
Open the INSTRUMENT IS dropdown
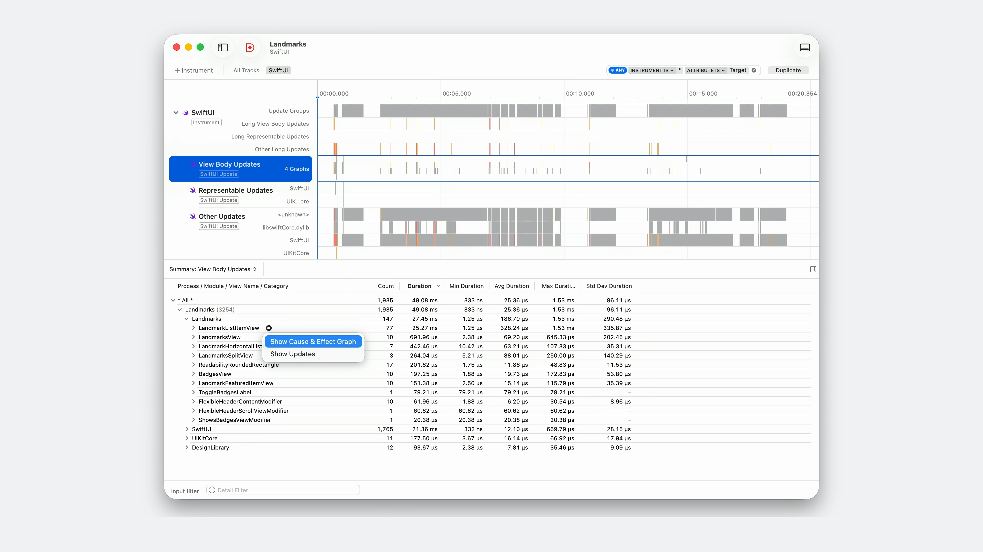coord(651,71)
